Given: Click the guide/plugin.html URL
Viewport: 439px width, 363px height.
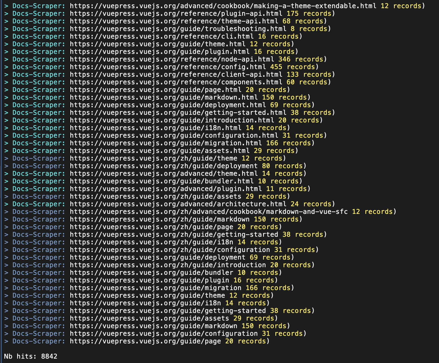Looking at the screenshot, I should tap(160, 52).
